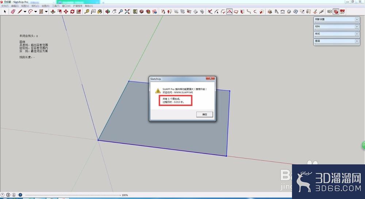The image size is (365, 199).
Task: Select the Arc tool
Action: coord(31,11)
